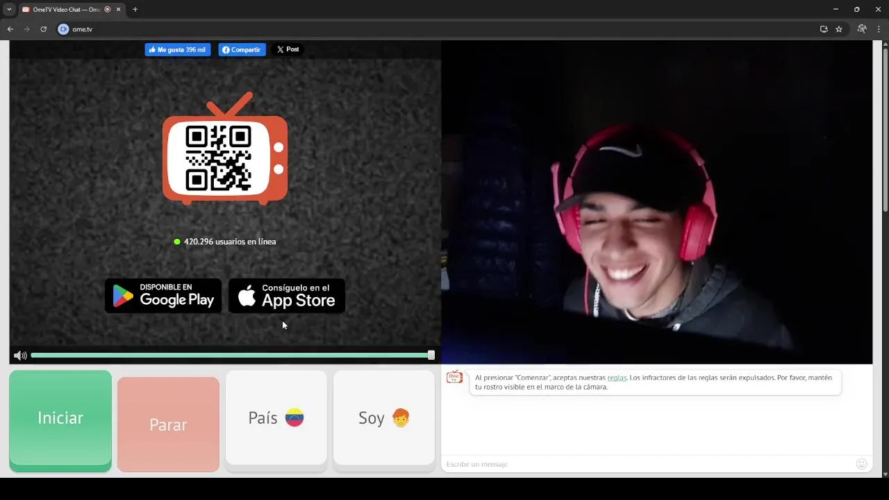The image size is (889, 500).
Task: Click the boy face emoji icon
Action: tap(401, 417)
